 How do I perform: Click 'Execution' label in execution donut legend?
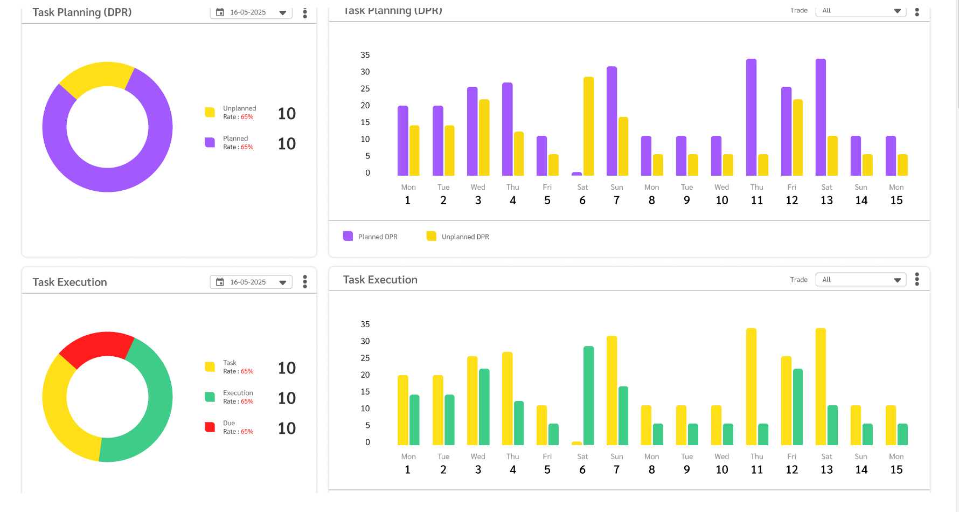click(238, 393)
